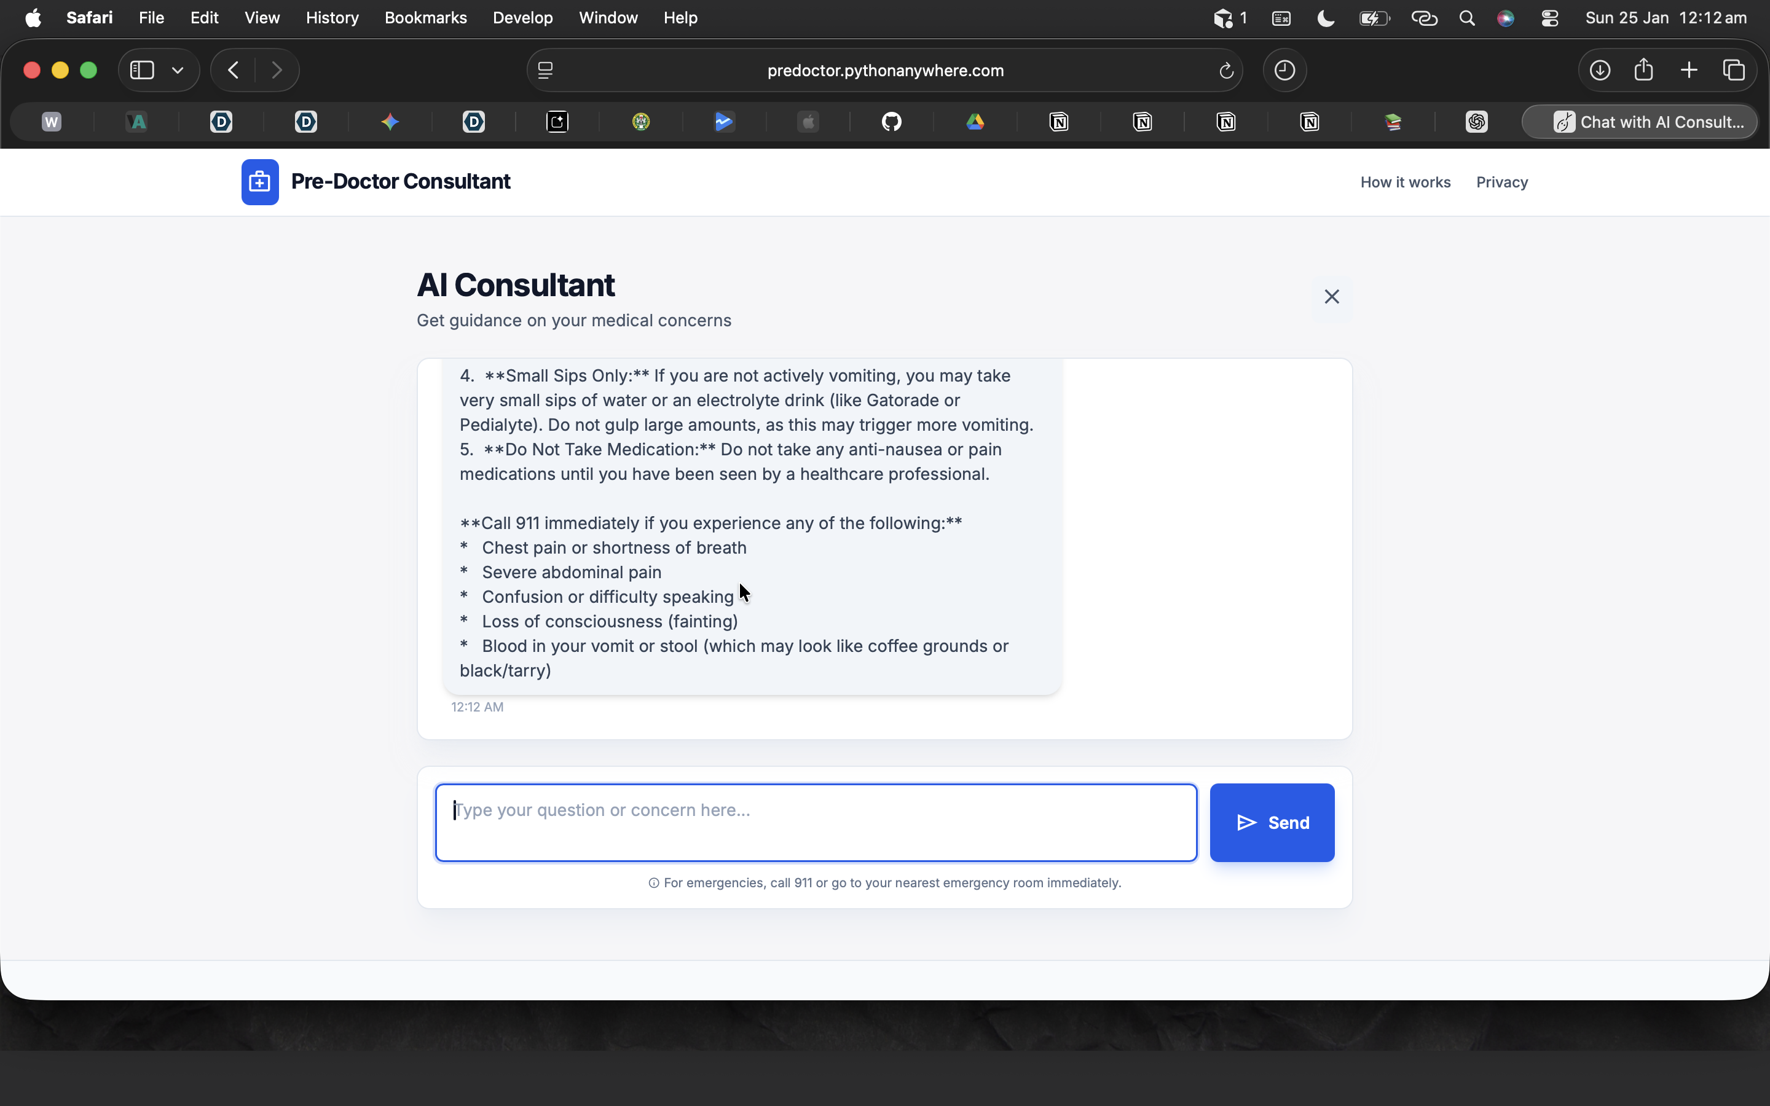The width and height of the screenshot is (1770, 1106).
Task: Open the Bookmarks menu
Action: tap(426, 18)
